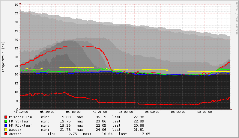
Task: Click the Do 03:00 time axis label
Action: click(152, 112)
